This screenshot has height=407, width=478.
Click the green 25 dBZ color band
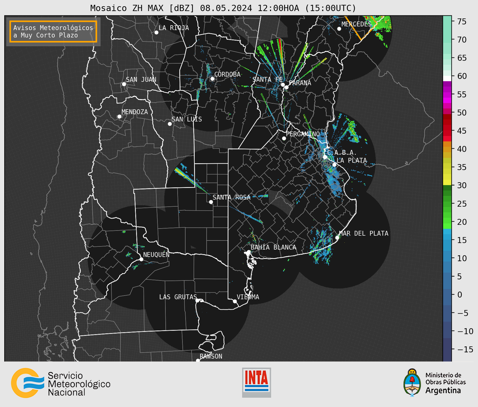click(447, 204)
